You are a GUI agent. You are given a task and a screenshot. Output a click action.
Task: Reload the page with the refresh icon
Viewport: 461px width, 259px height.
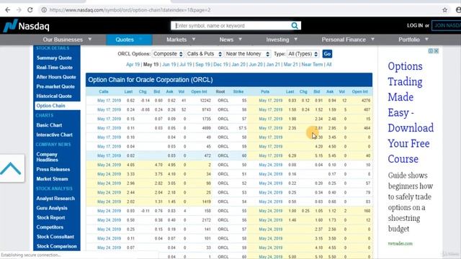point(30,10)
